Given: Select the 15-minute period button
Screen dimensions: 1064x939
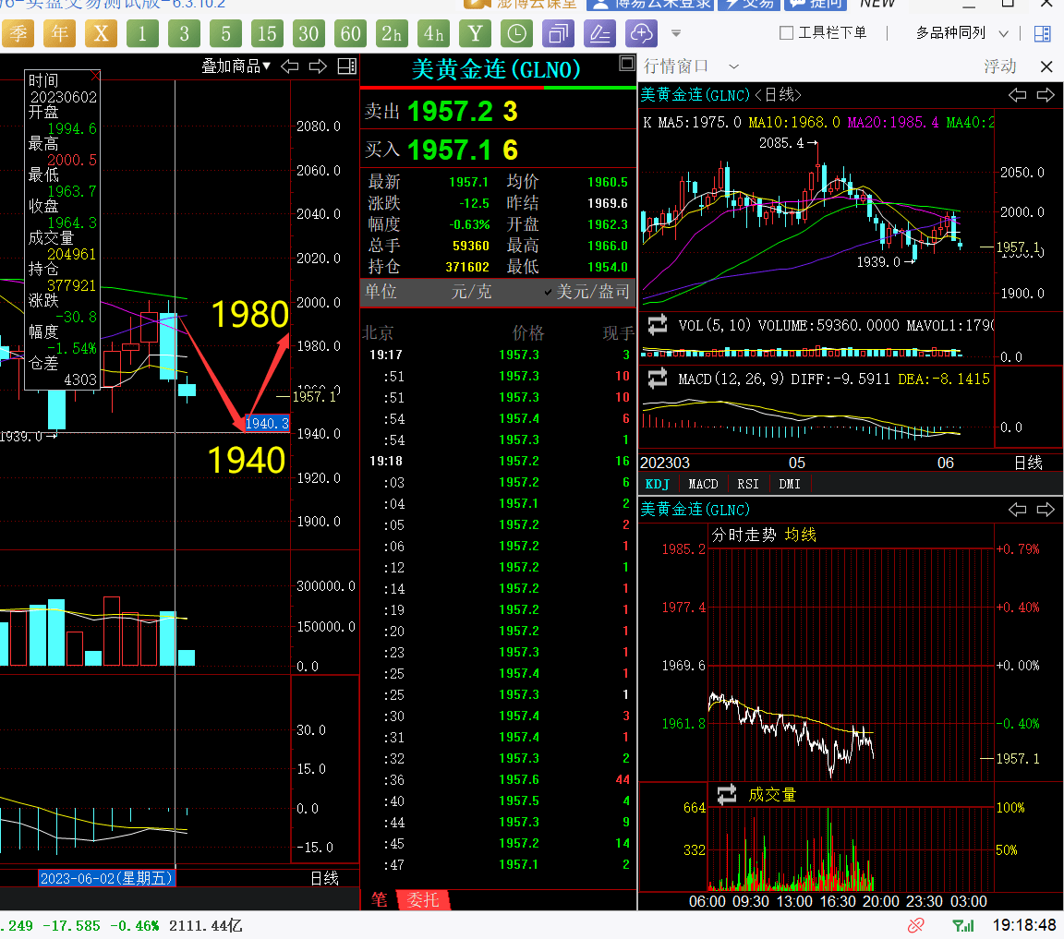Looking at the screenshot, I should (x=267, y=34).
